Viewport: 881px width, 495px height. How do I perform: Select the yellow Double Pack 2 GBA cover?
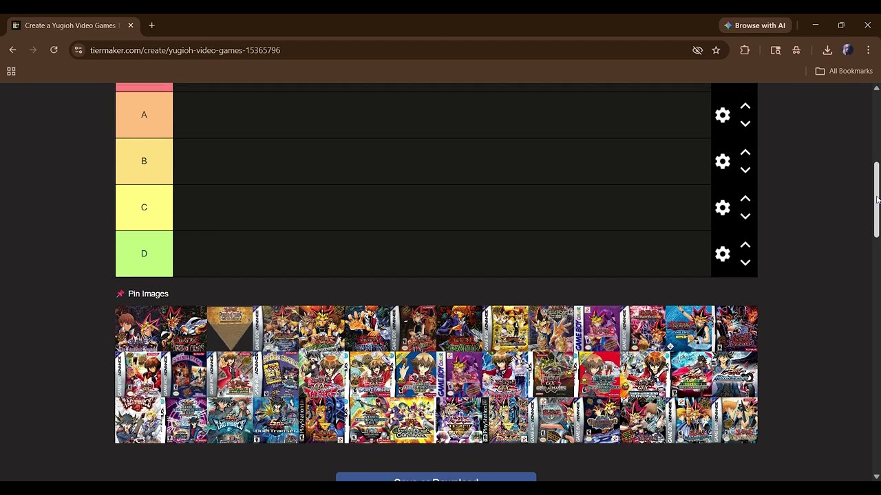point(276,375)
